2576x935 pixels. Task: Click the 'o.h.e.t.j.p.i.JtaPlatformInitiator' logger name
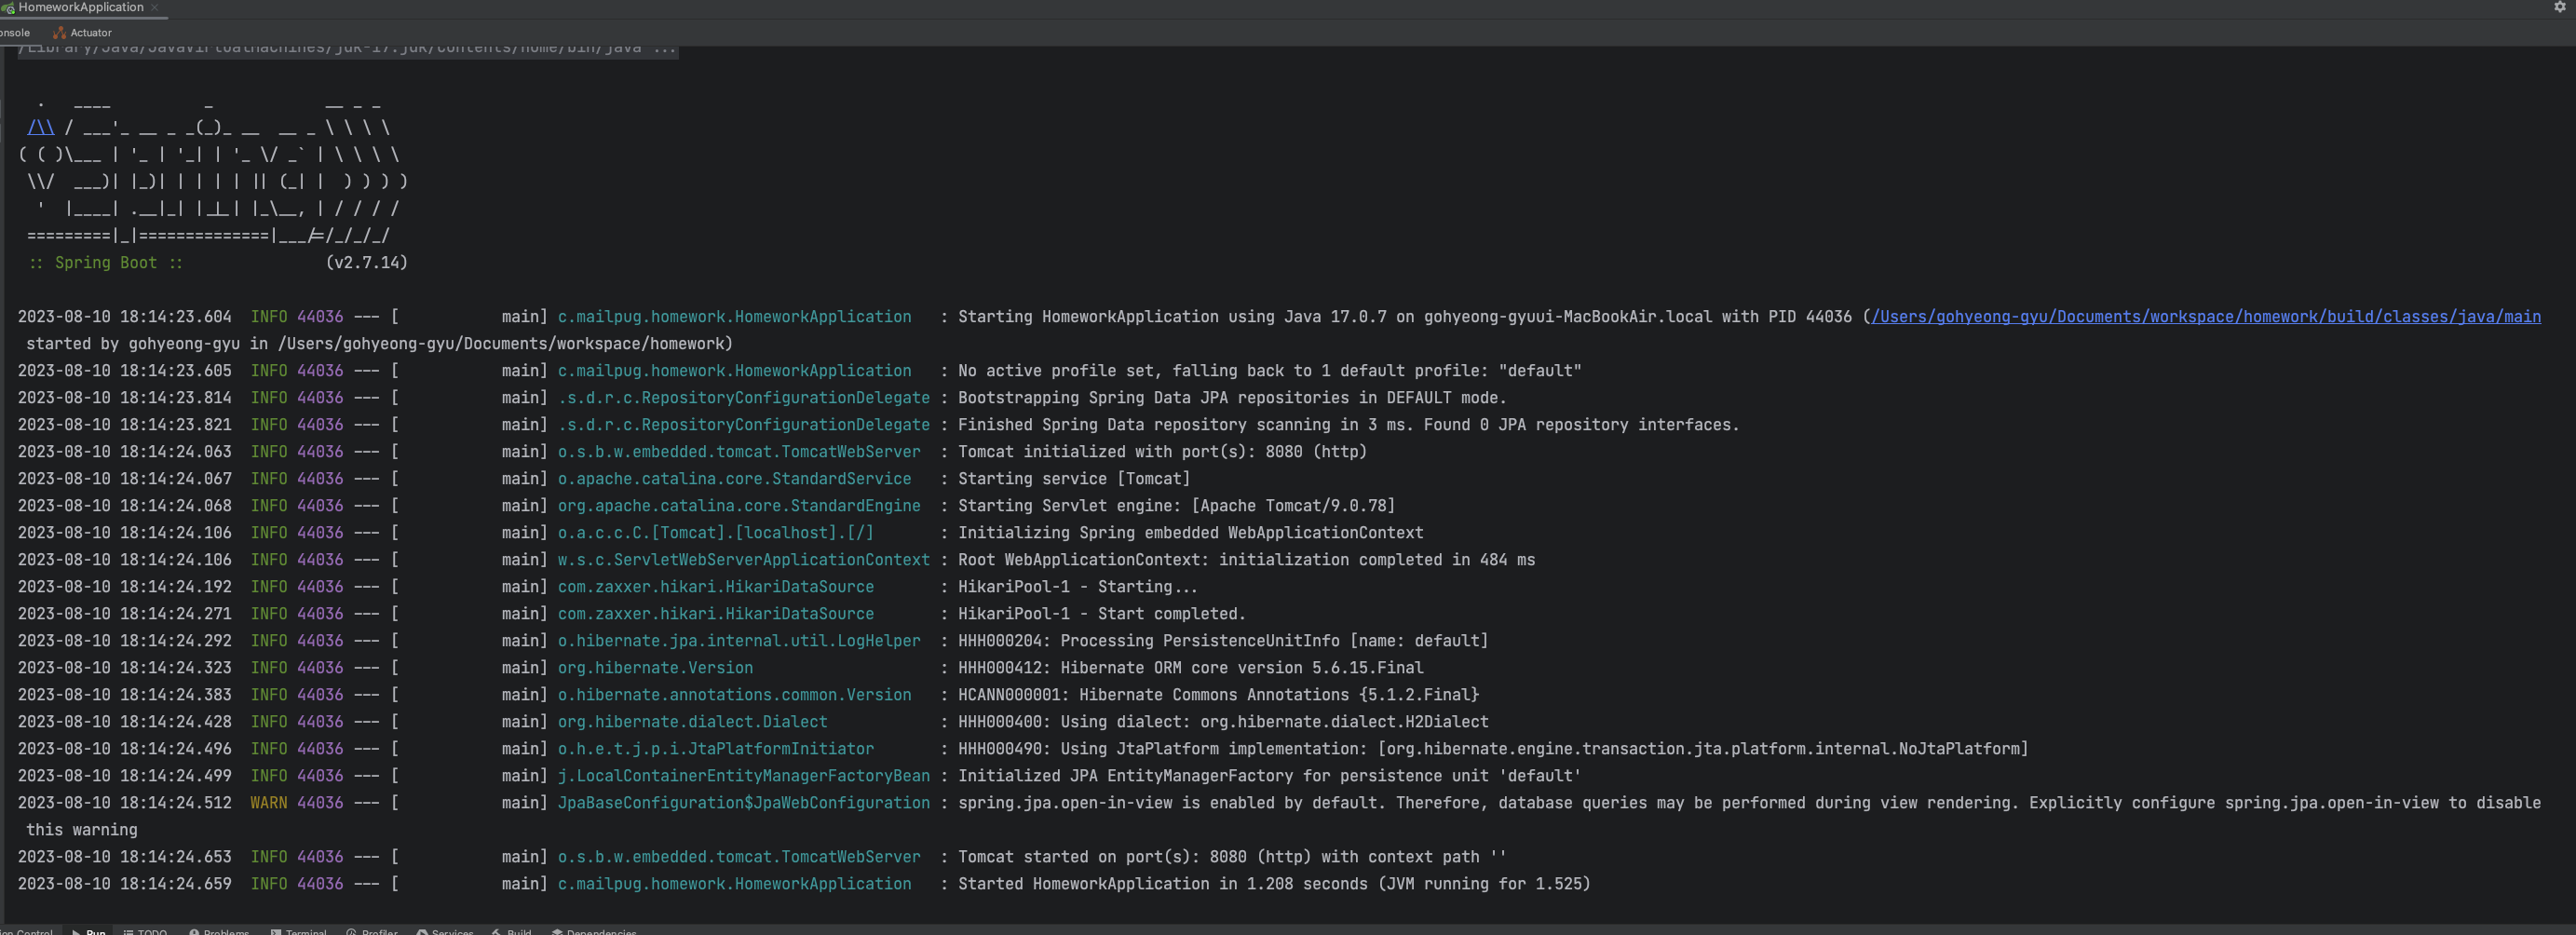click(x=715, y=749)
